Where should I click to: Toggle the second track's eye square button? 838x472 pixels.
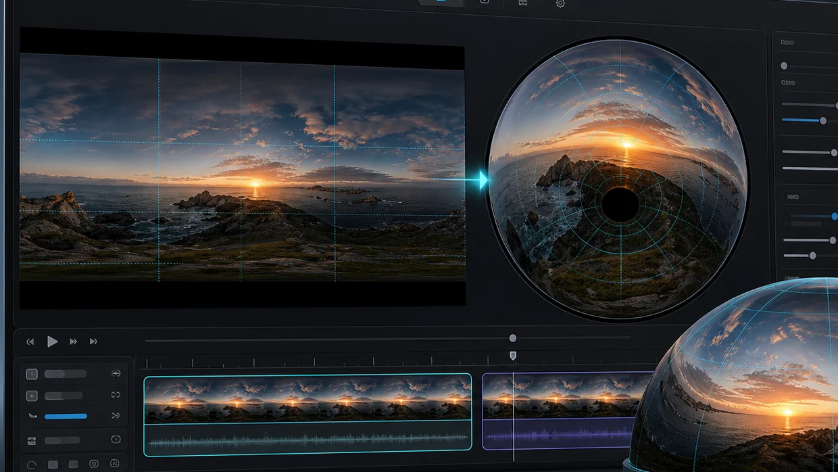click(x=32, y=396)
